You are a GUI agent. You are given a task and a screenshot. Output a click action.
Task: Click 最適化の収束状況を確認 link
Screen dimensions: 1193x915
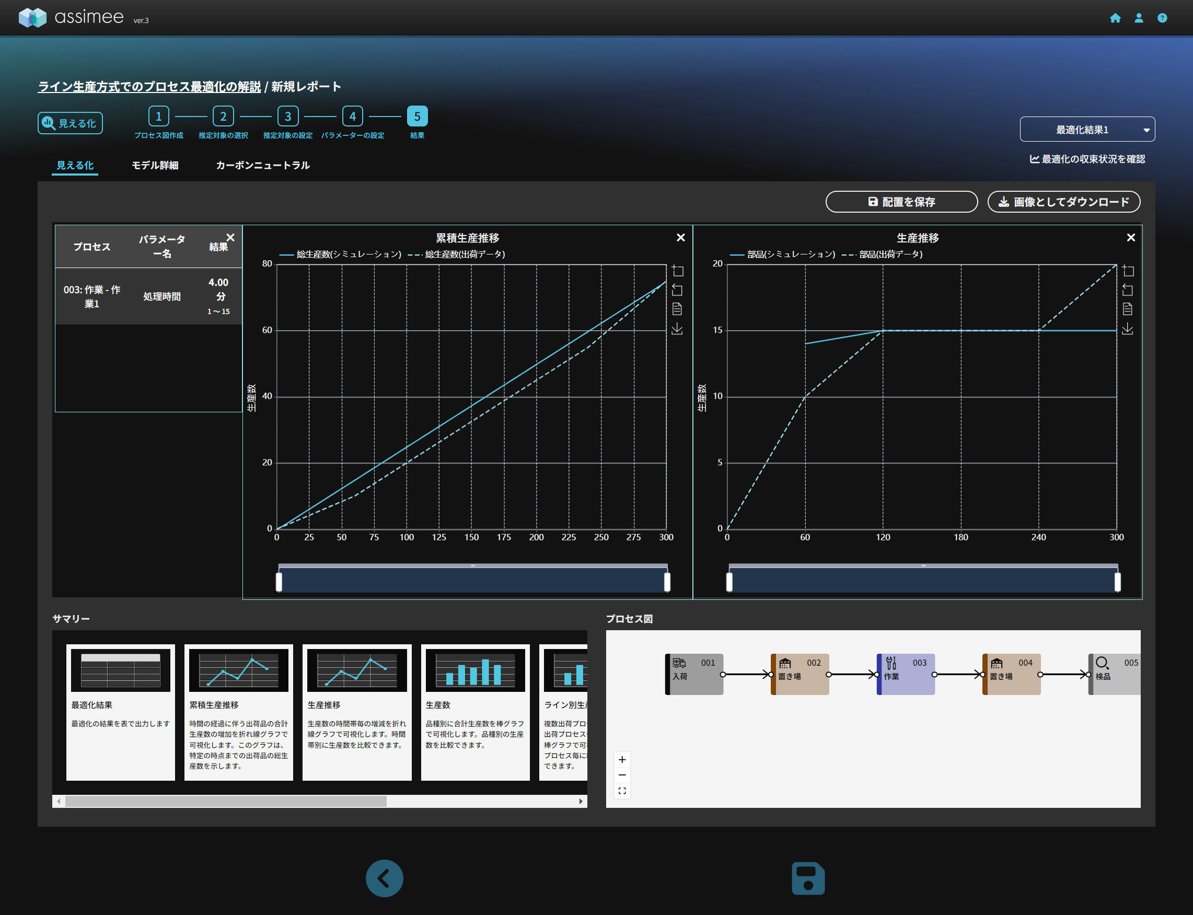click(x=1087, y=159)
